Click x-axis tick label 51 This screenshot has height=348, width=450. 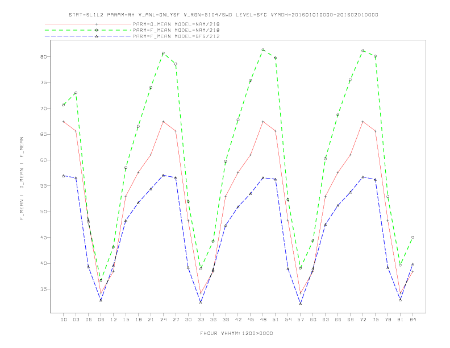point(276,320)
